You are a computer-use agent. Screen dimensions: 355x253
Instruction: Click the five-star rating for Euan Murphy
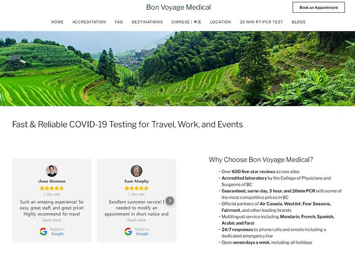coord(136,188)
